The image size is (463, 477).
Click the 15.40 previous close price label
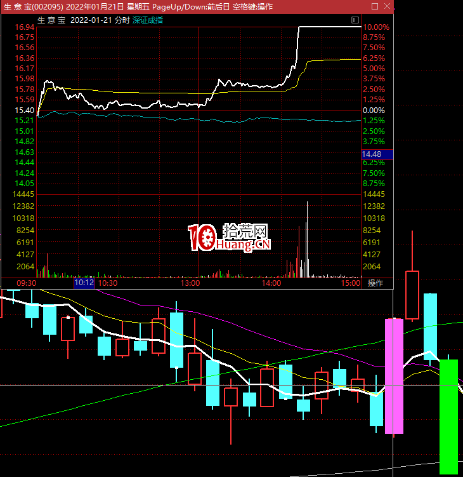pos(25,111)
